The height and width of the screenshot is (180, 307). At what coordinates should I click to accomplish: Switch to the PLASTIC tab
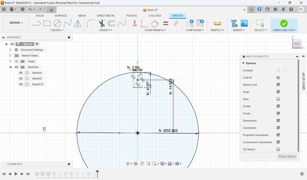click(132, 15)
